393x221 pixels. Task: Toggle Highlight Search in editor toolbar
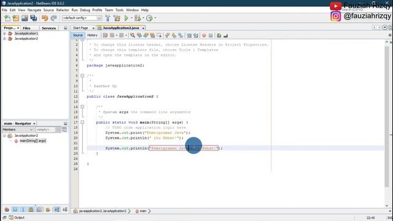pos(152,36)
